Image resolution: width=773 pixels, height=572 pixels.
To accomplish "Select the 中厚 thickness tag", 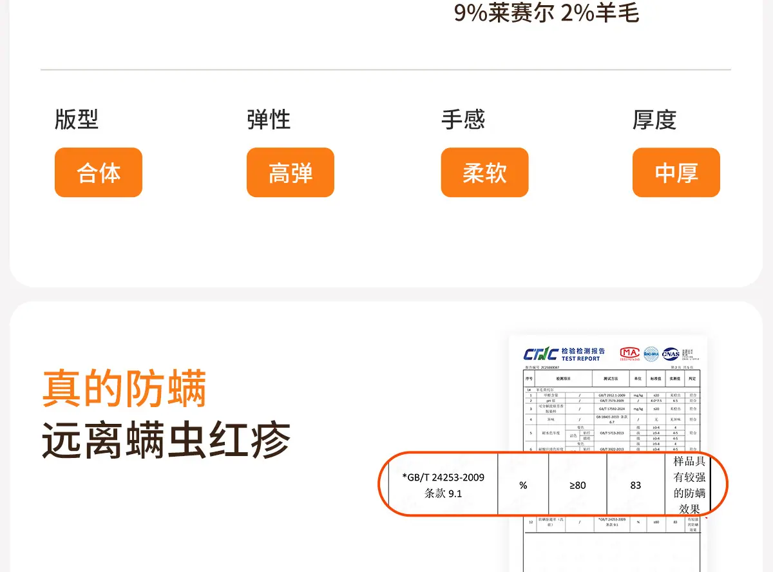I will click(x=676, y=173).
